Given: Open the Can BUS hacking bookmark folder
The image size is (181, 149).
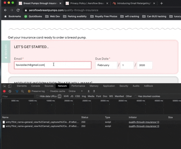Looking at the screenshot, I should (154, 17).
